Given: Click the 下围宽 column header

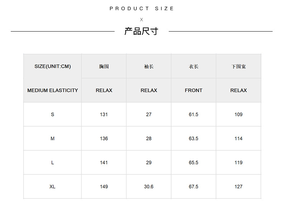Looking at the screenshot, I should pos(239,66).
